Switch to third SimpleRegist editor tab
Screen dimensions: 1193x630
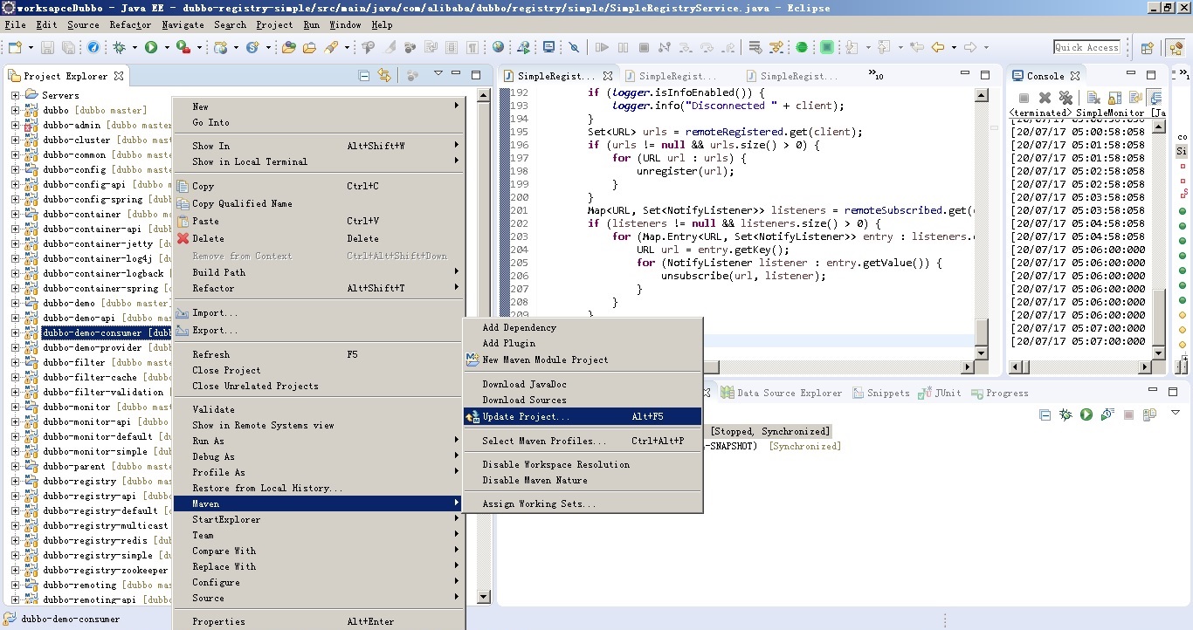tap(792, 76)
